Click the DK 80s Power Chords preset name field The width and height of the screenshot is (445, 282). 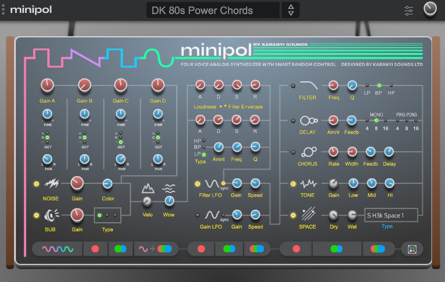212,10
